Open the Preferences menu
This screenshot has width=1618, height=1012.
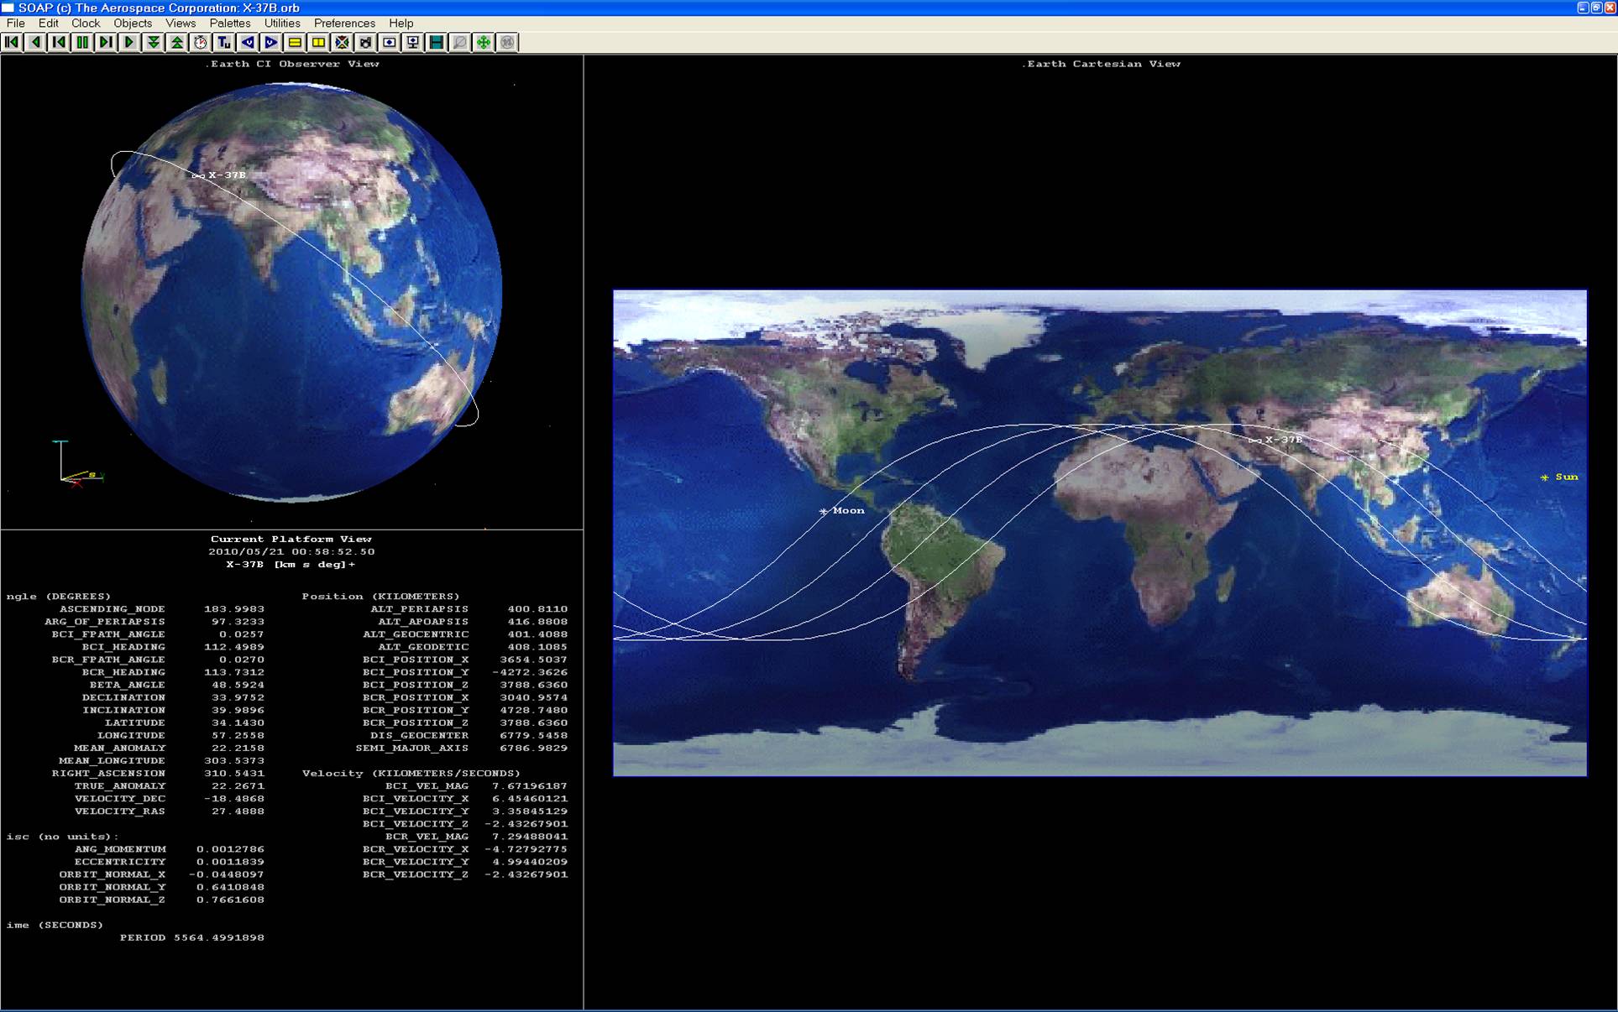[x=344, y=23]
